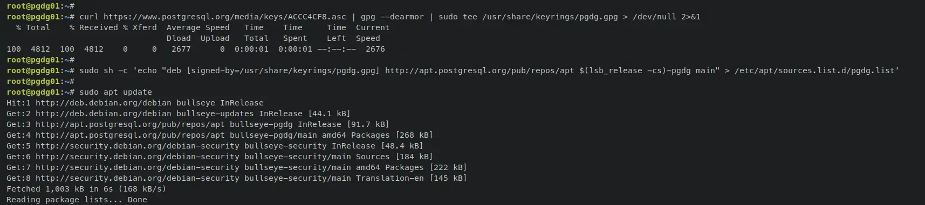Image resolution: width=925 pixels, height=205 pixels.
Task: Click the 'Current Speed' value 2676
Action: [x=375, y=49]
